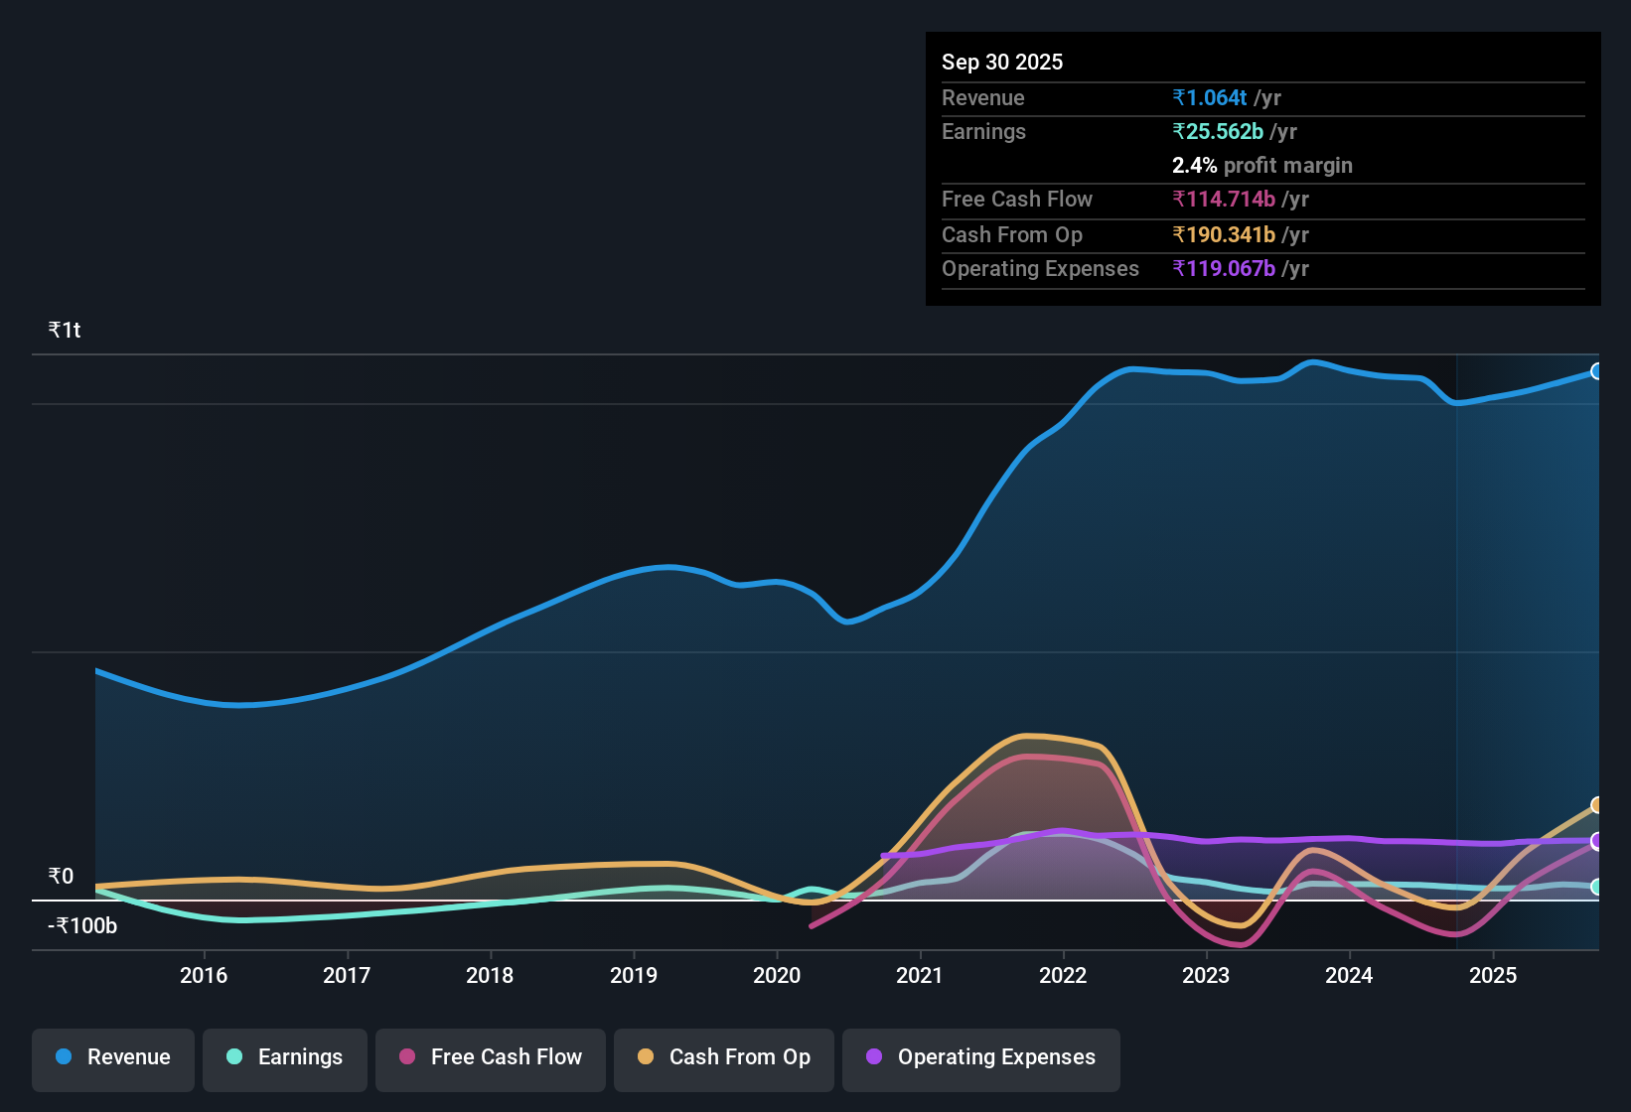Select the 2020 label on the timeline
This screenshot has height=1112, width=1631.
777,975
